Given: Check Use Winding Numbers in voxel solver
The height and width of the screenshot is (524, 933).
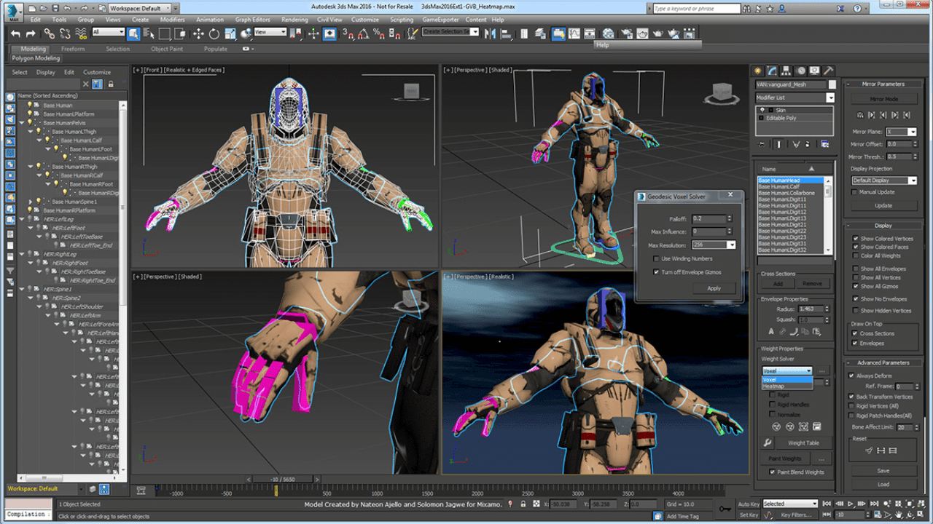Looking at the screenshot, I should coord(655,258).
